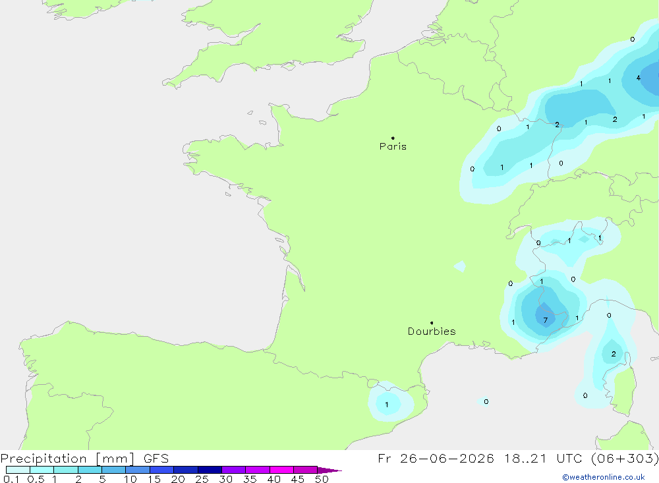This screenshot has width=659, height=483.
Task: Click the Dourbies city label
Action: tap(432, 331)
